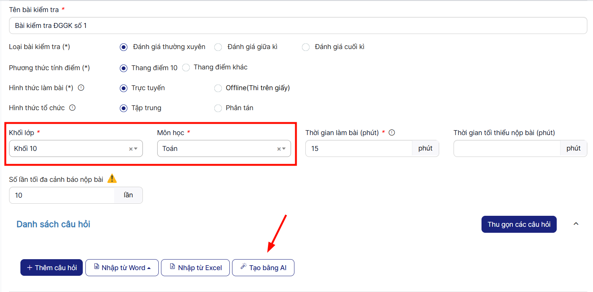The height and width of the screenshot is (292, 593).
Task: Collapse the question list with chevron up
Action: pos(576,224)
